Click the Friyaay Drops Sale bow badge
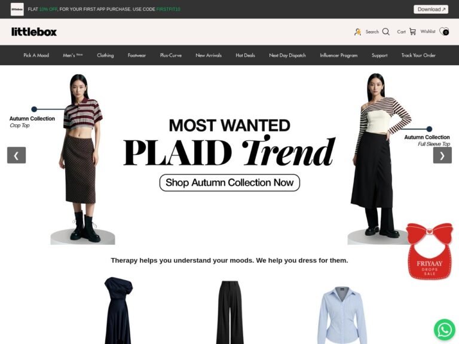459x344 pixels. pos(430,251)
